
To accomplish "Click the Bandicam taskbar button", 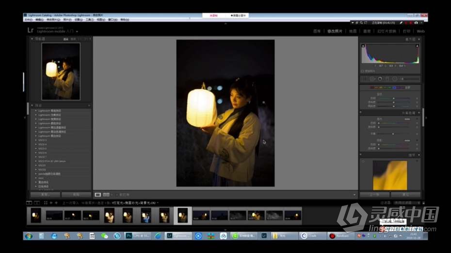I will (x=340, y=236).
